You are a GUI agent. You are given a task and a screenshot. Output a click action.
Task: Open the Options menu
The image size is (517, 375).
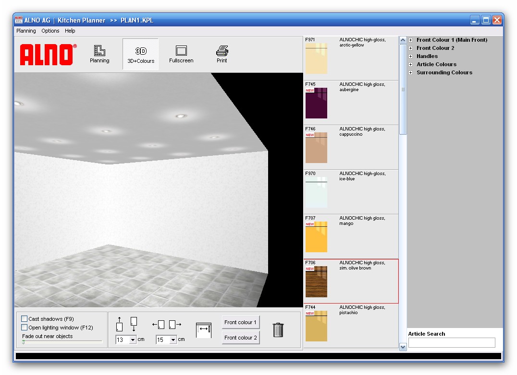(x=50, y=31)
